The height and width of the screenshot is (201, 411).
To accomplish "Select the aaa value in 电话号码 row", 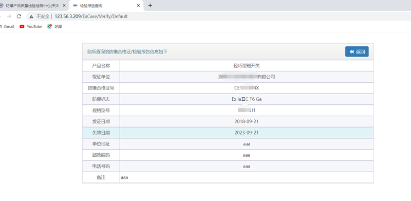I will point(247,167).
